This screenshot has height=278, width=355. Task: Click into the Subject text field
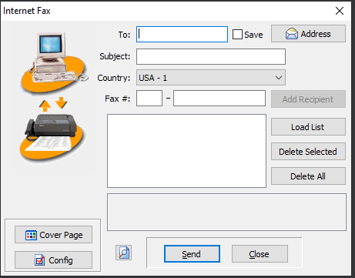click(211, 56)
